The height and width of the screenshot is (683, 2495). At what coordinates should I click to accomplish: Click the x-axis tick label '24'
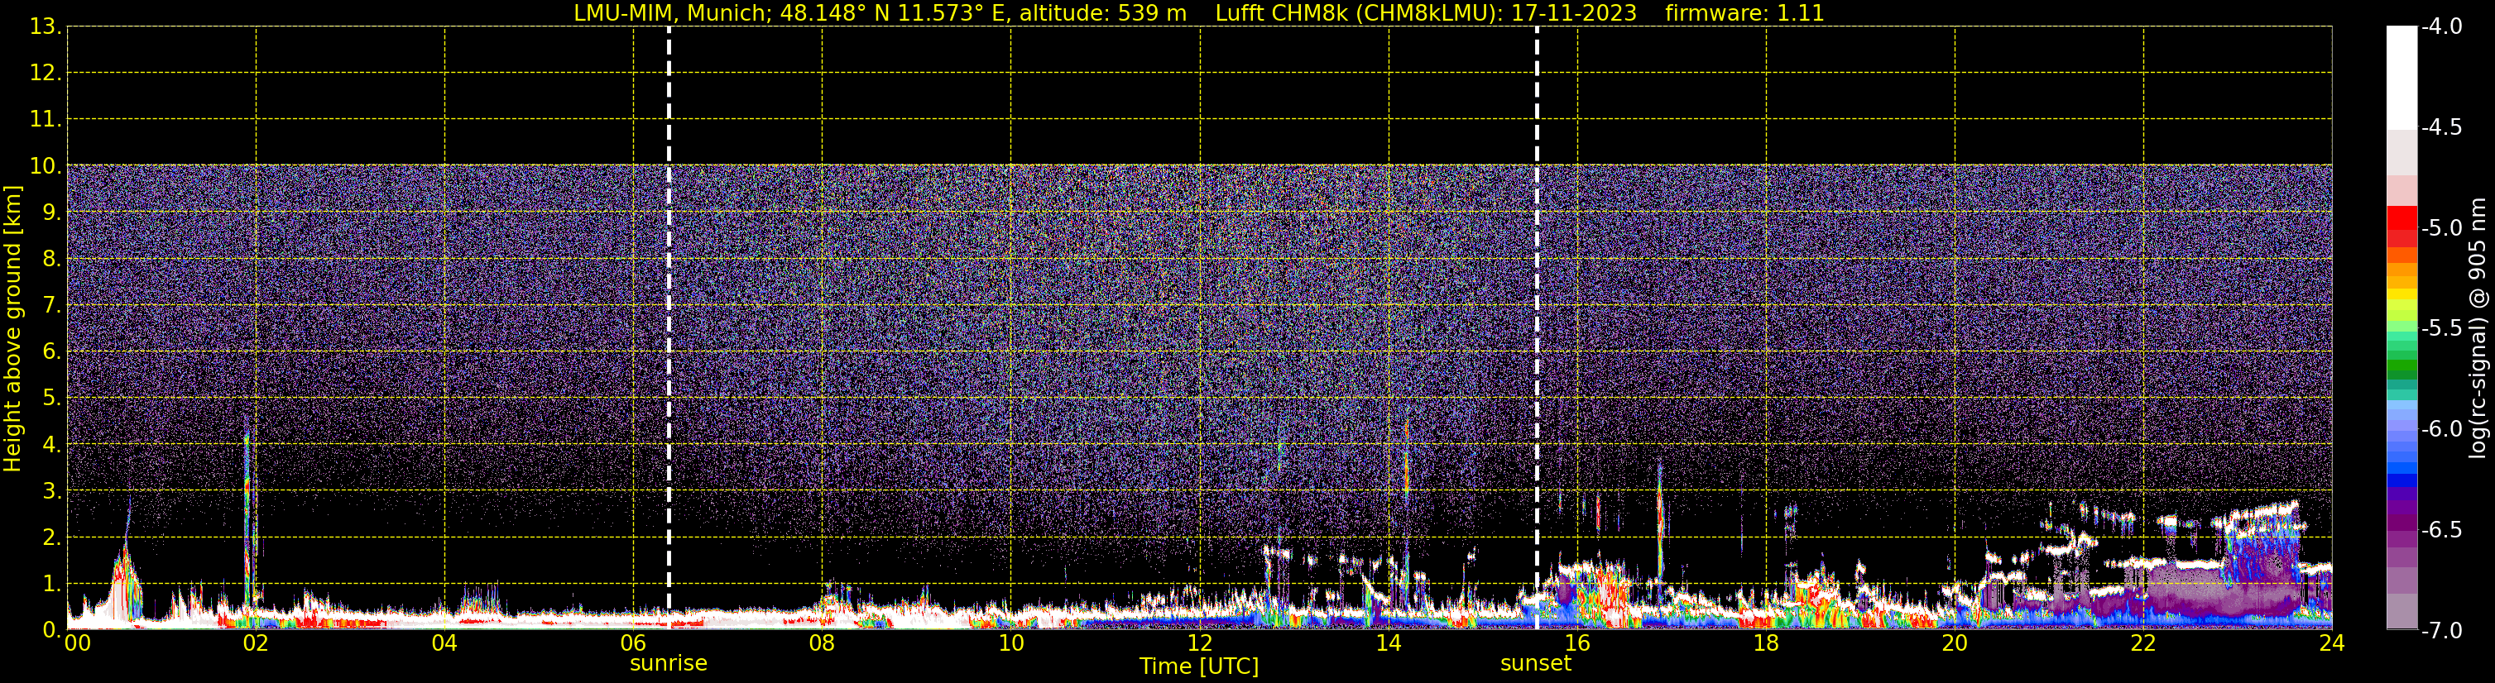[x=2332, y=643]
